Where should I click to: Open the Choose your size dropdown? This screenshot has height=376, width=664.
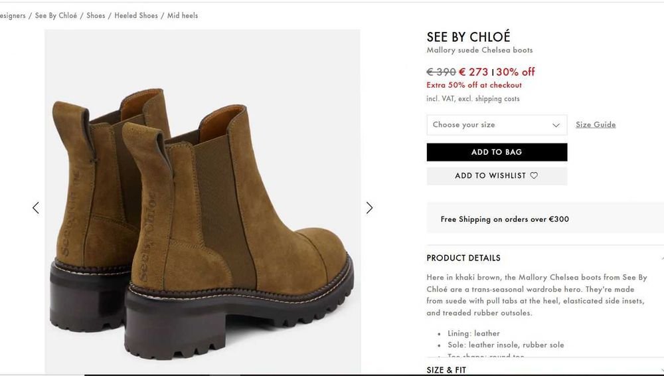tap(497, 125)
